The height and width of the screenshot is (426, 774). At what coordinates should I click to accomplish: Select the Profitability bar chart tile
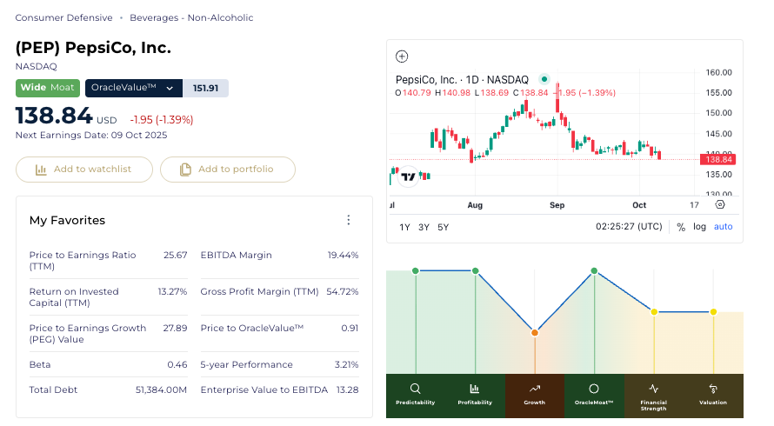[x=475, y=394]
